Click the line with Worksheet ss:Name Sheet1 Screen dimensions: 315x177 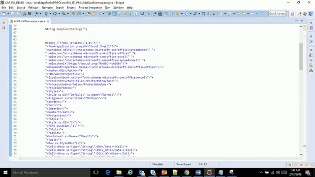click(x=72, y=136)
